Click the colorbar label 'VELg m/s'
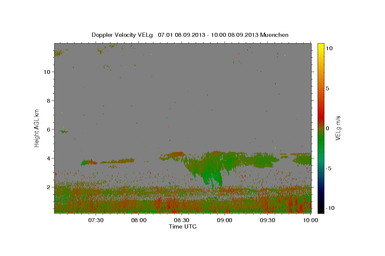Screen dimensions: 385x256 point(338,128)
